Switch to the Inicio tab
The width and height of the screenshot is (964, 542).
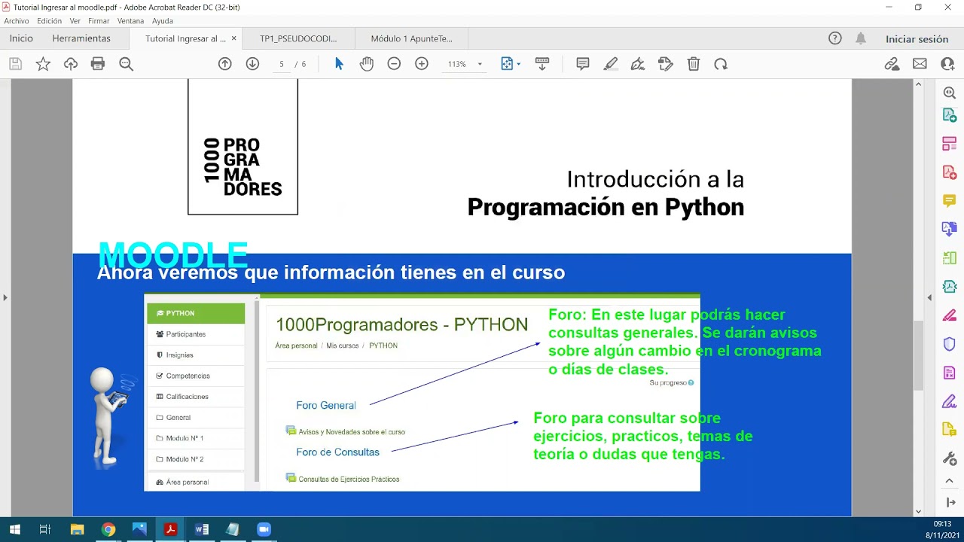(21, 38)
